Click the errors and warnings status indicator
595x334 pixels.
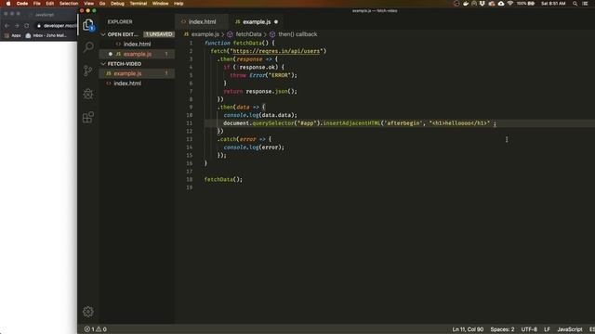coord(95,329)
